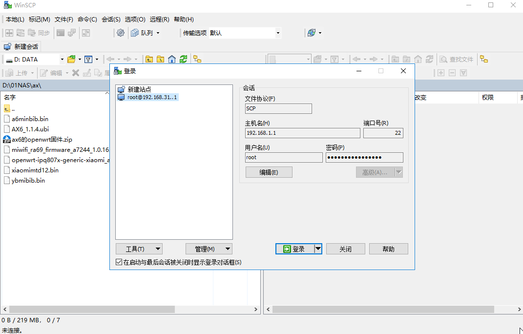Open the queue (队列) toolbar button

pyautogui.click(x=142, y=33)
